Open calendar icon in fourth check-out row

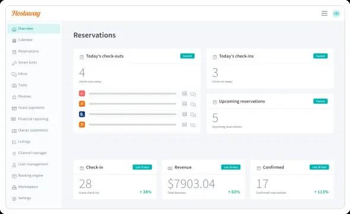point(184,124)
